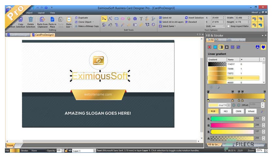Select the Rectangle tool
The image size is (273, 158).
[x=117, y=19]
